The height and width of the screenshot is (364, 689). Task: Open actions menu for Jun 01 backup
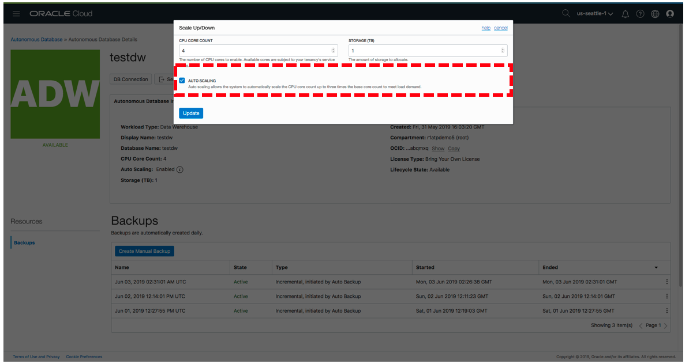[666, 311]
